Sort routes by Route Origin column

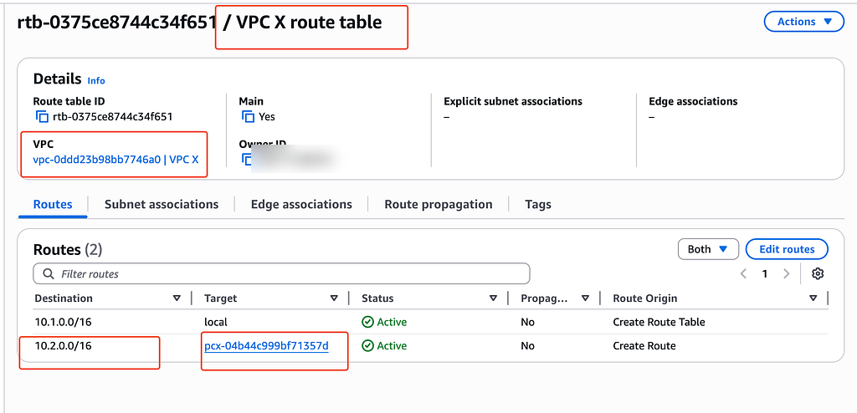click(813, 298)
